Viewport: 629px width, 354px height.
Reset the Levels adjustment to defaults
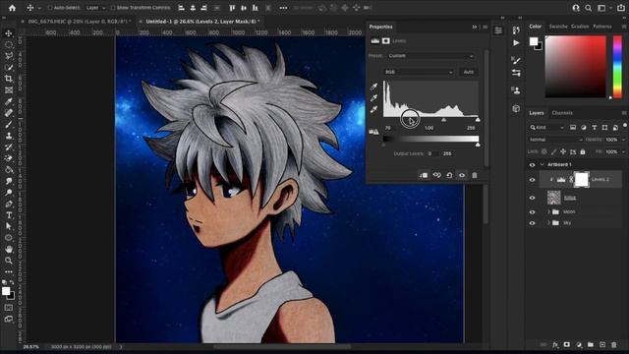449,175
